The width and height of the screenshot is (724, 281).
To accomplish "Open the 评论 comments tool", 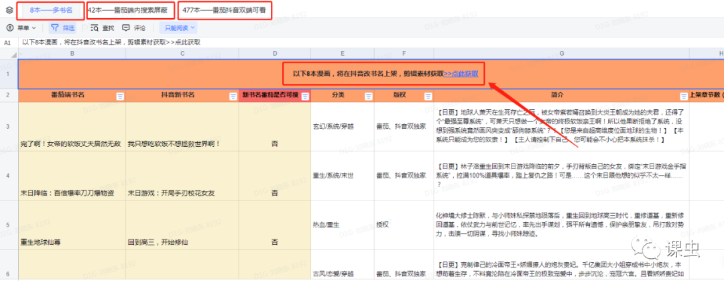I will (x=133, y=27).
